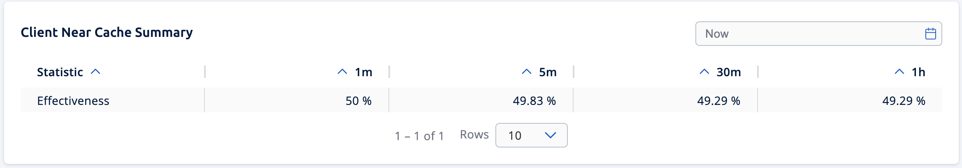The image size is (962, 168).
Task: Sort by the 1m column header label
Action: 363,72
